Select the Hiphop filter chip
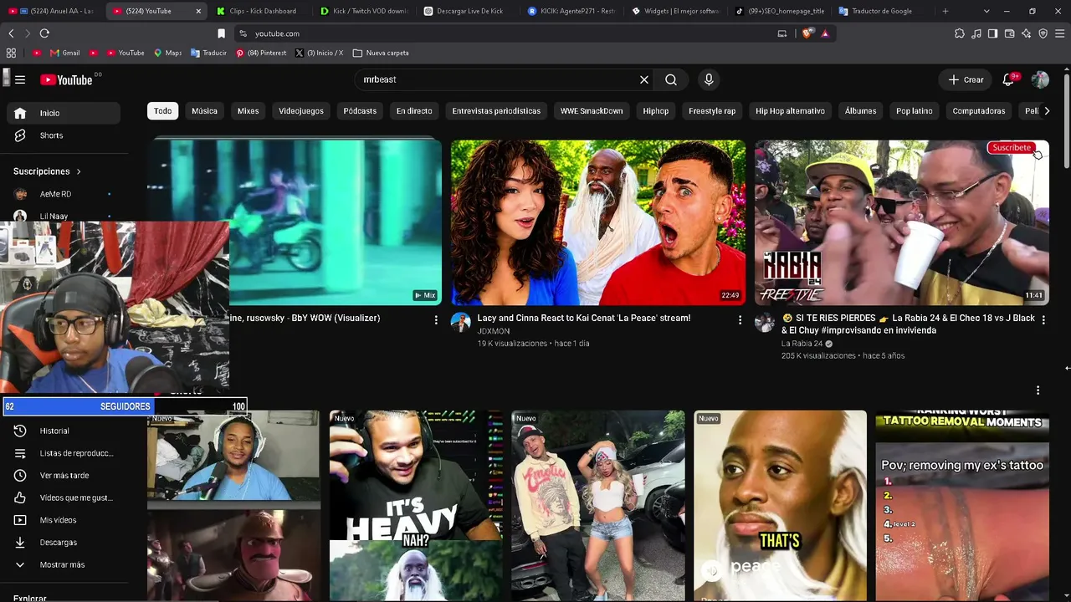1071x602 pixels. 656,111
